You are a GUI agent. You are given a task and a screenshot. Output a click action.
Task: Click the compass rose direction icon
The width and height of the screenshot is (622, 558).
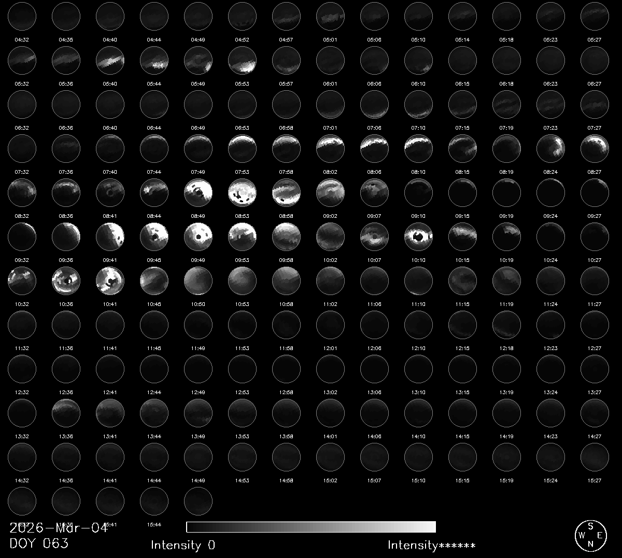590,535
